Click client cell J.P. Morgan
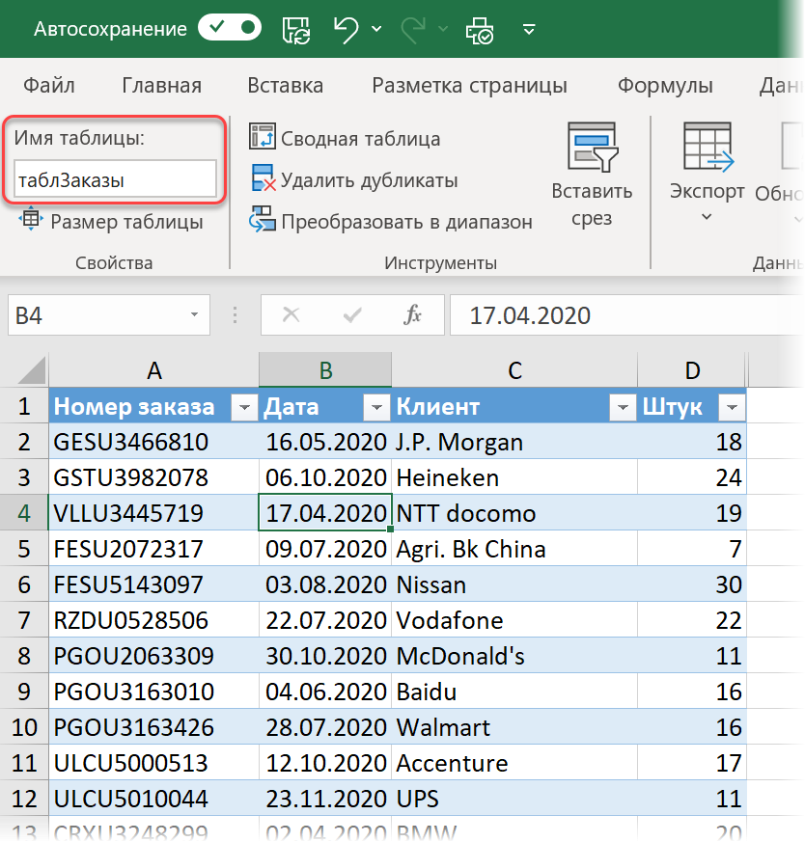The width and height of the screenshot is (805, 842). pyautogui.click(x=514, y=442)
